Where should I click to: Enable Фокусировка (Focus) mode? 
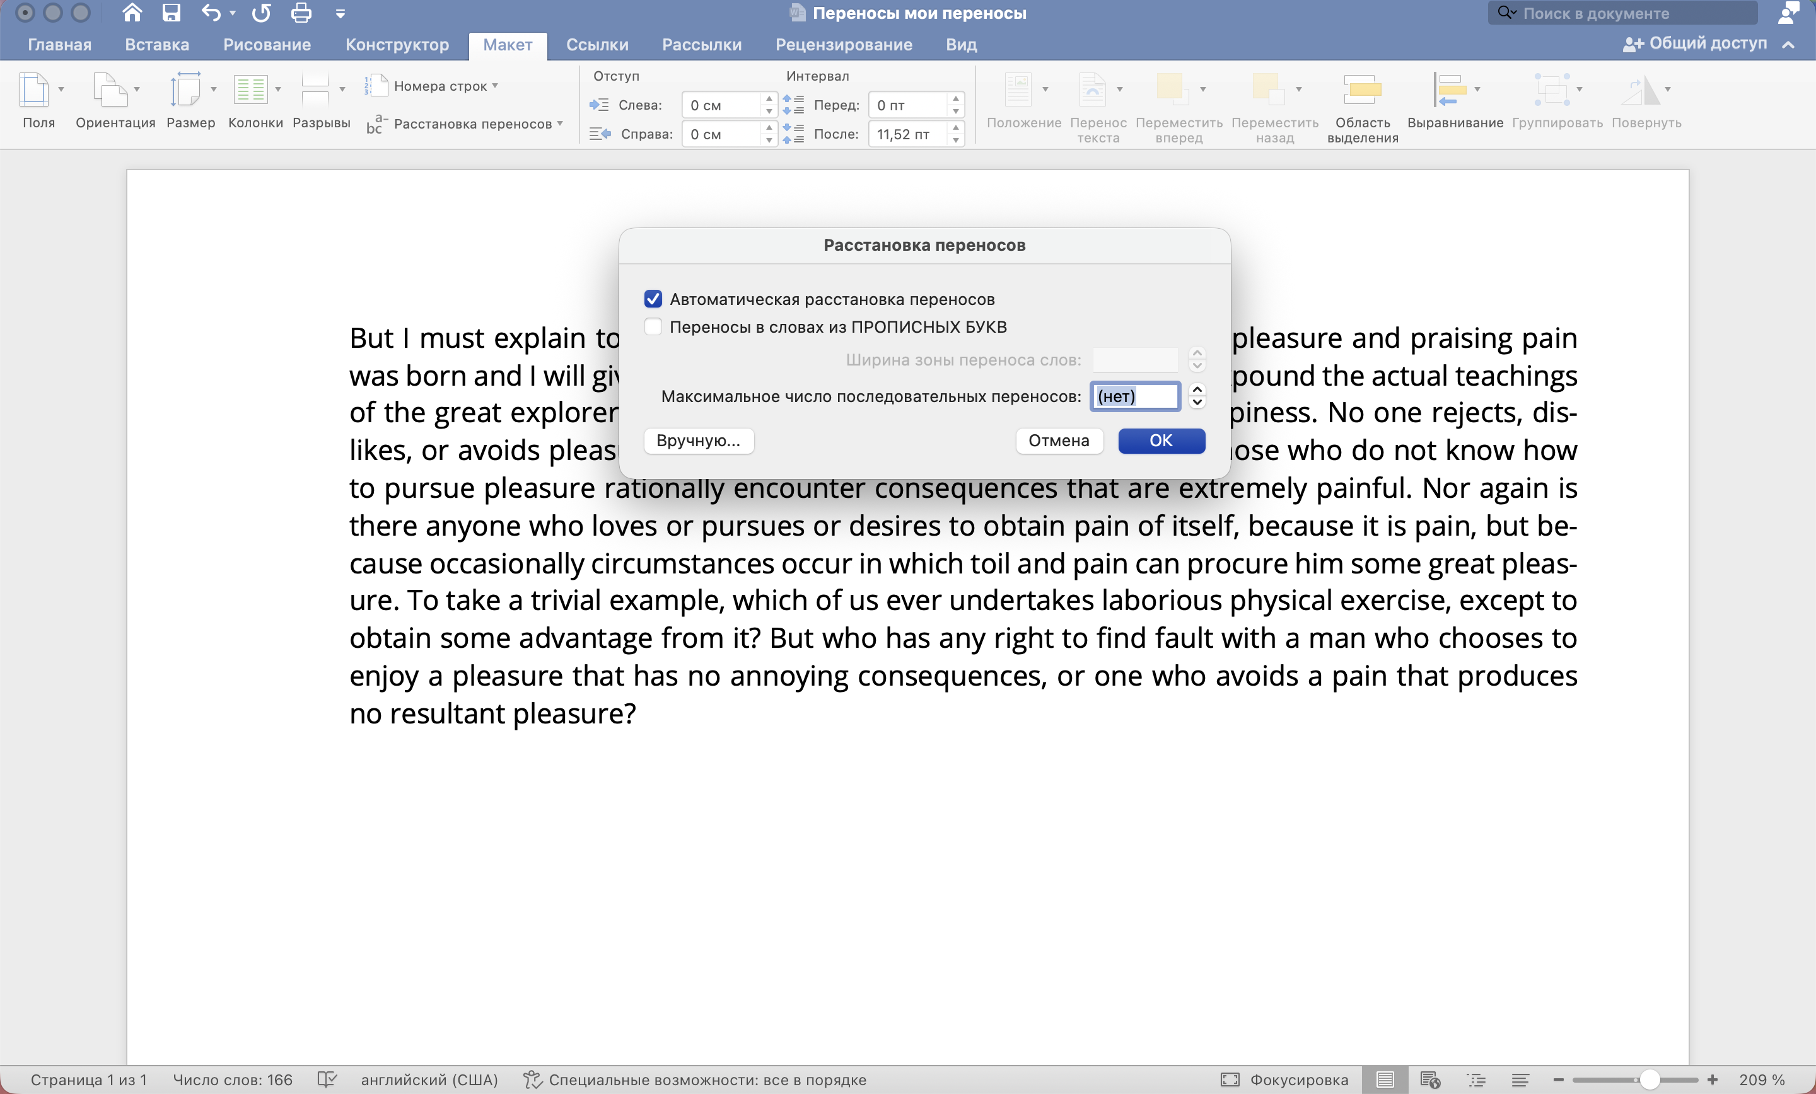click(1284, 1080)
